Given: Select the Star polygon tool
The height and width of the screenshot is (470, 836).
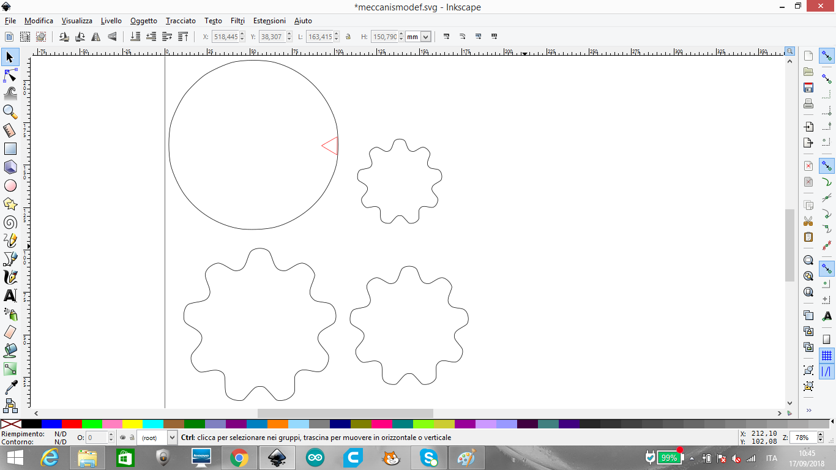Looking at the screenshot, I should pyautogui.click(x=10, y=204).
